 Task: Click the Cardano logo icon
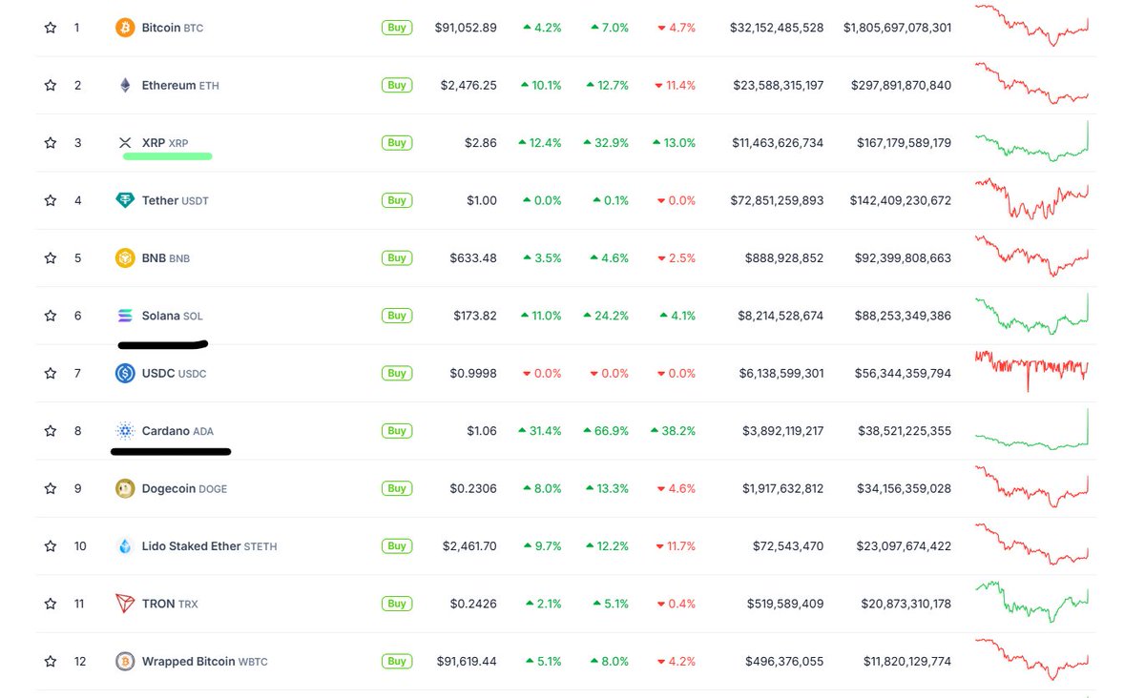click(x=125, y=431)
